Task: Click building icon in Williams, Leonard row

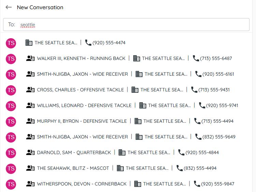Action: (x=143, y=105)
